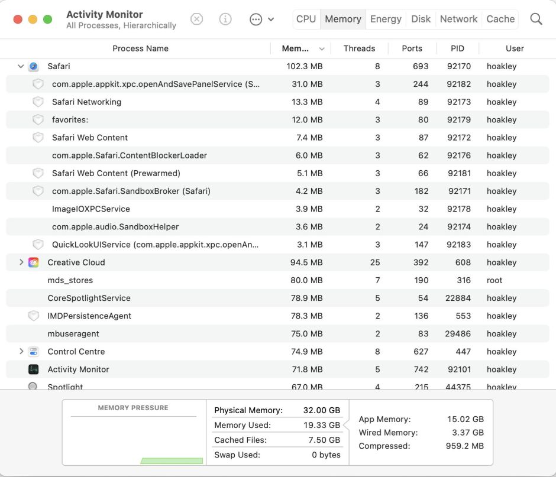Expand the Creative Cloud process group
Screen dimensions: 556x477
21,262
